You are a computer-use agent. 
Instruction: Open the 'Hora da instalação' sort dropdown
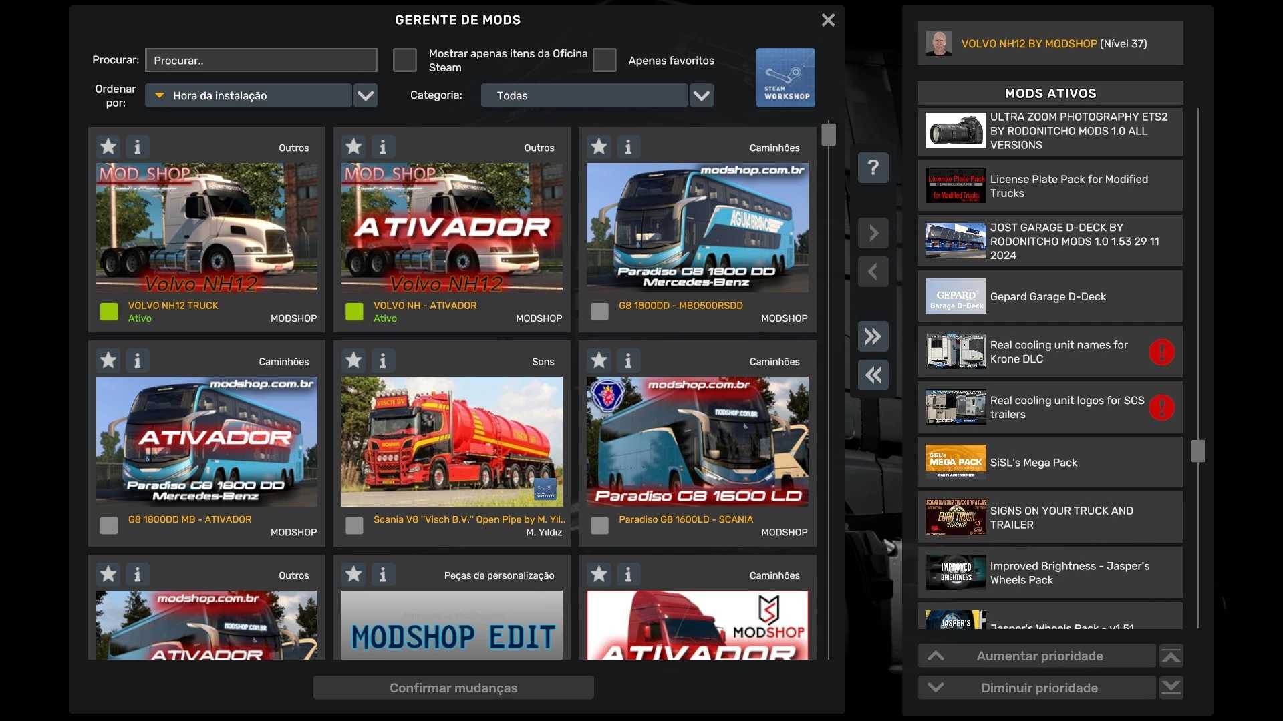(249, 95)
